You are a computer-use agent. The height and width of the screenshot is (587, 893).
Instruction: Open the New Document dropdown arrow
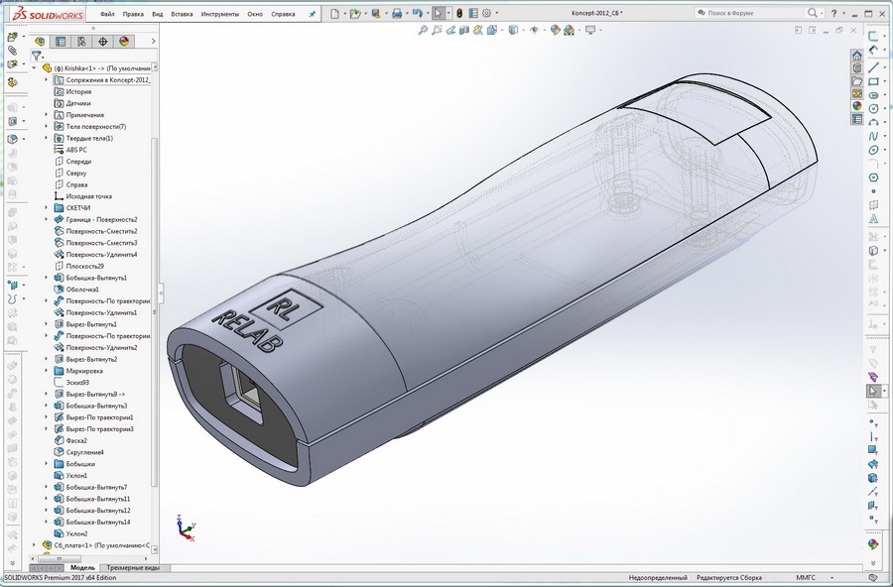pos(344,12)
